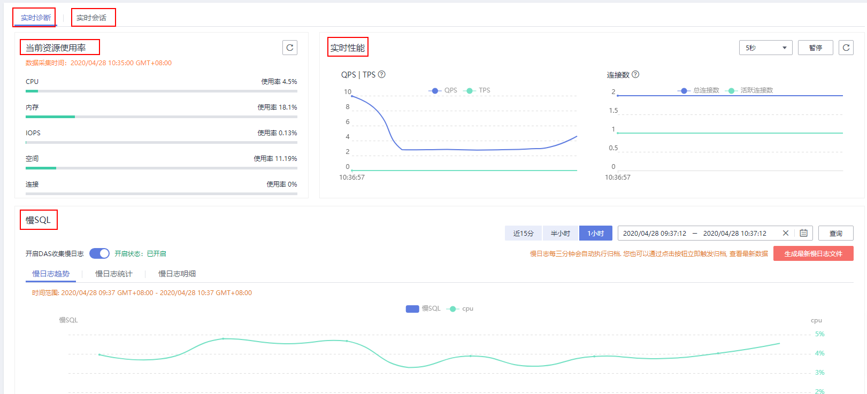Image resolution: width=867 pixels, height=394 pixels.
Task: Click the help icon next to 连接数
Action: (635, 74)
